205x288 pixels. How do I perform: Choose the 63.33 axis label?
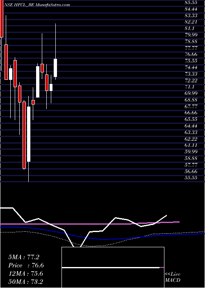tap(191, 132)
